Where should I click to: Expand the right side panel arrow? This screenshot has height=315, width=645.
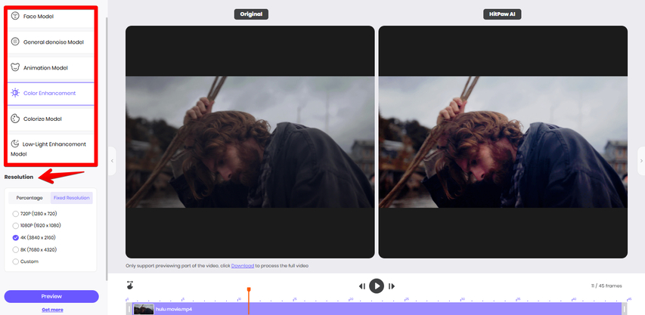pos(641,161)
